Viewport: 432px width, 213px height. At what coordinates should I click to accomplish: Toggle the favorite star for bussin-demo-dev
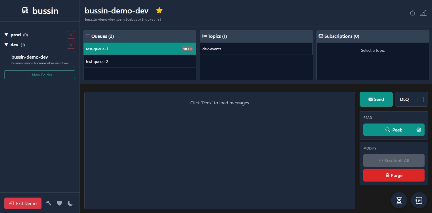pyautogui.click(x=159, y=11)
